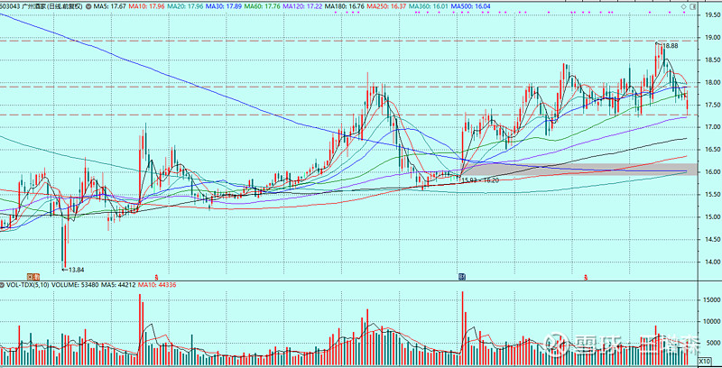Viewport: 722px width, 368px height.
Task: Click the diamond icon at top right
Action: click(x=684, y=6)
